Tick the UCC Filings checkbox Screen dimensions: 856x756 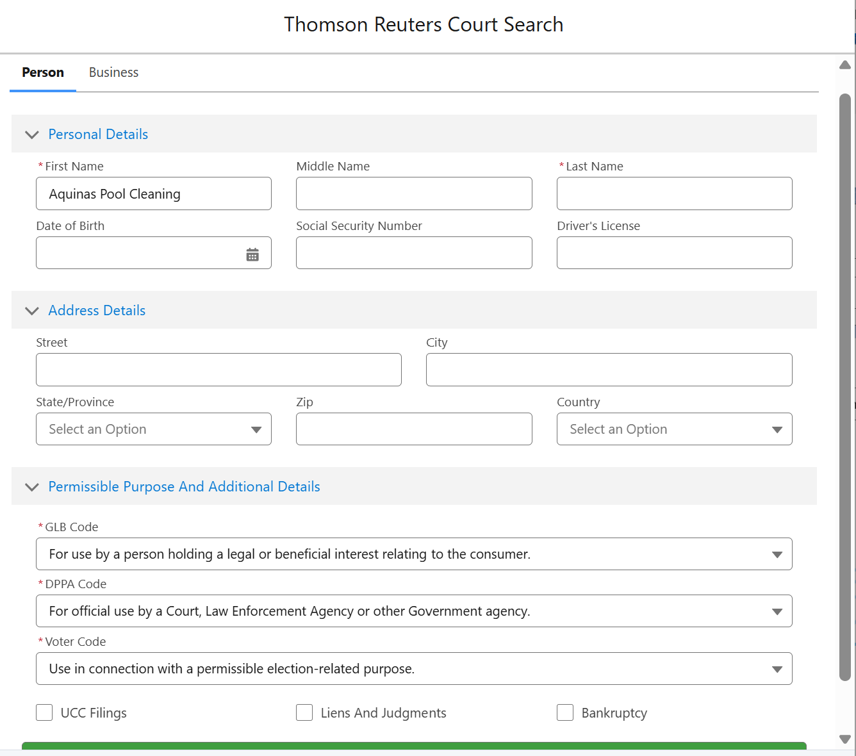[44, 712]
